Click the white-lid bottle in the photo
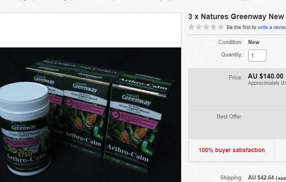The height and width of the screenshot is (182, 286). pos(26,128)
